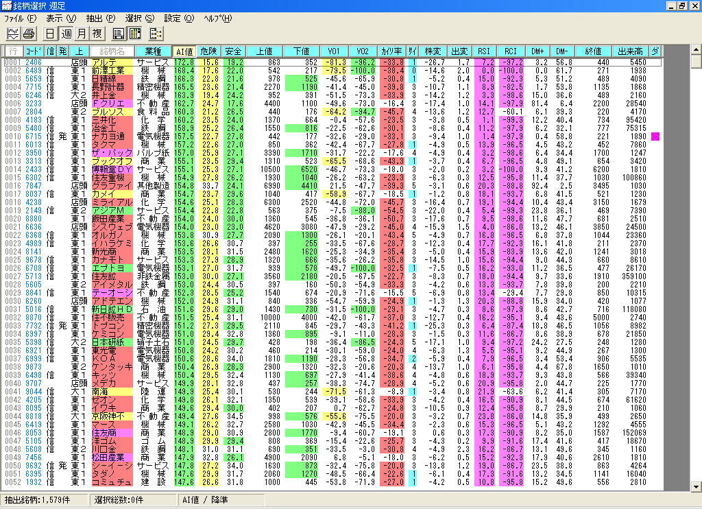Click the 上値 column header
The width and height of the screenshot is (702, 509).
264,51
